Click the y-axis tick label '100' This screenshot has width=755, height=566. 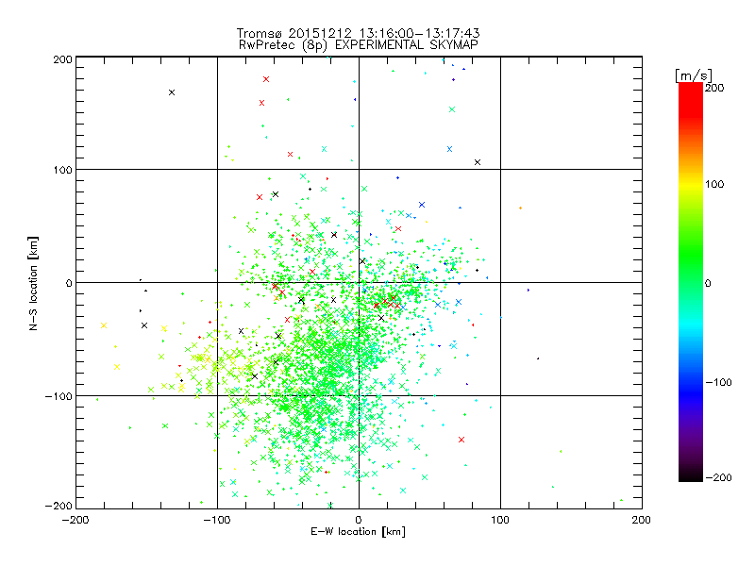pyautogui.click(x=62, y=170)
